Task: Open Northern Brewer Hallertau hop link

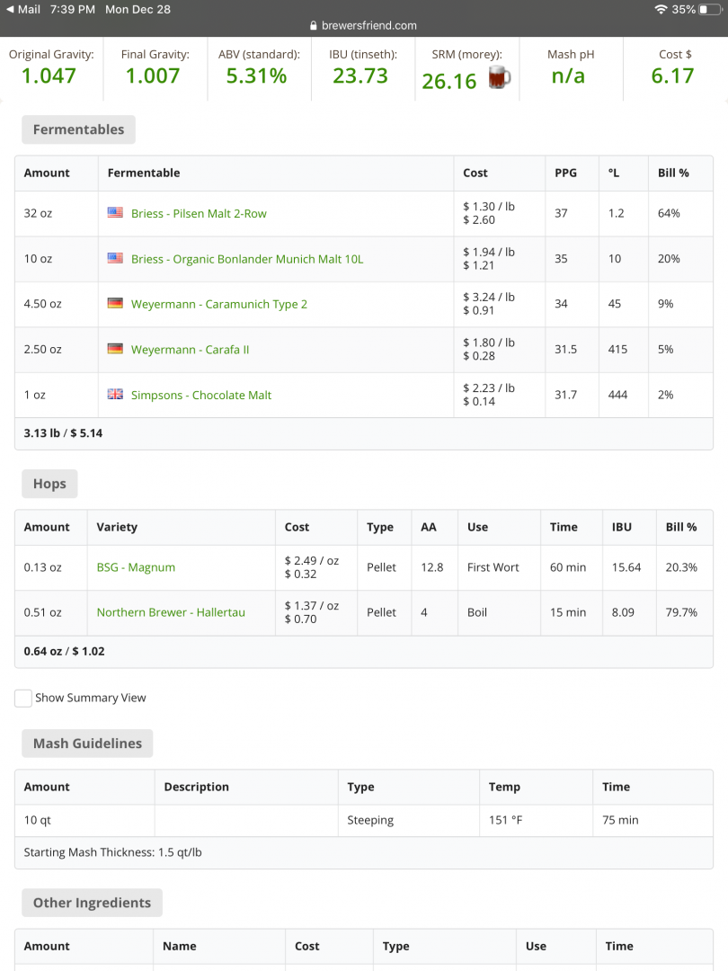Action: [171, 612]
